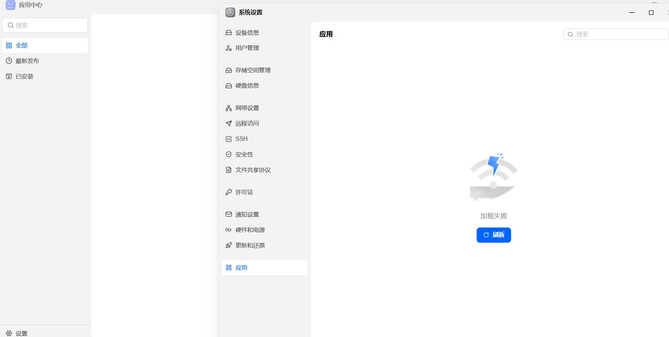The width and height of the screenshot is (669, 337).
Task: Click the 应用中心 window title text
Action: tap(31, 5)
